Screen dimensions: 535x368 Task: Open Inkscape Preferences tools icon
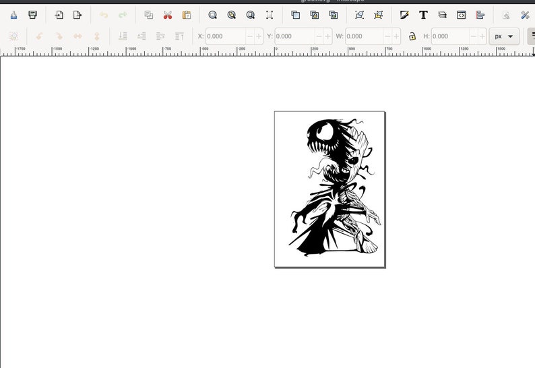[x=525, y=15]
